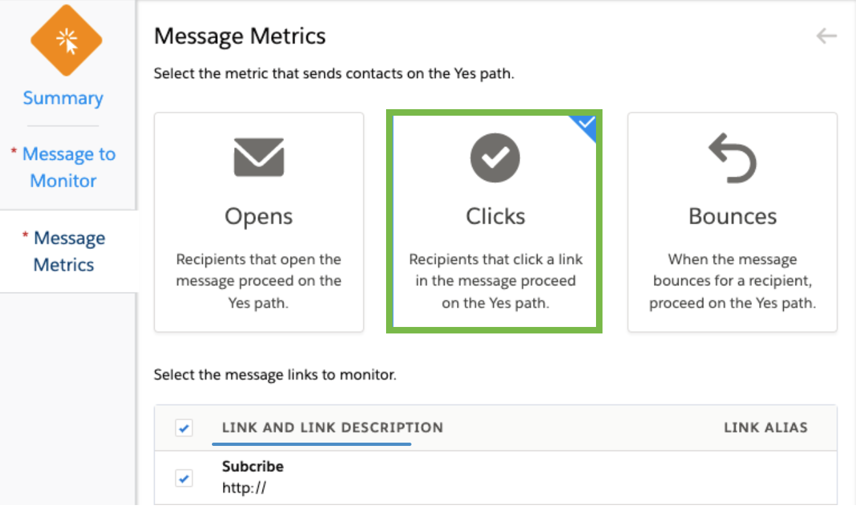856x507 pixels.
Task: Toggle the select-all links checkbox in header
Action: [184, 428]
